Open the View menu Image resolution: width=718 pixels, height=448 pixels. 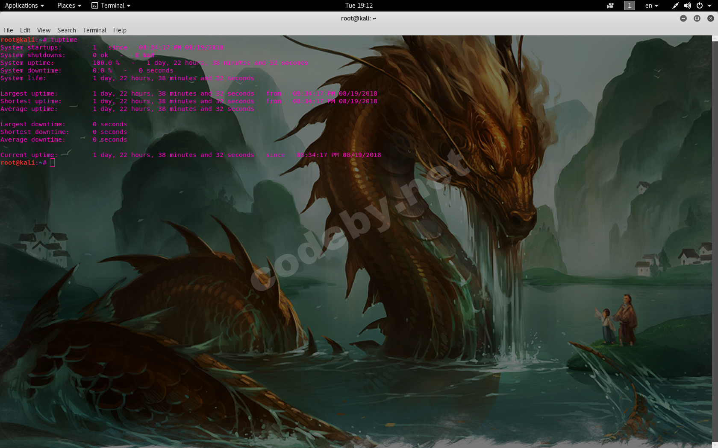44,30
